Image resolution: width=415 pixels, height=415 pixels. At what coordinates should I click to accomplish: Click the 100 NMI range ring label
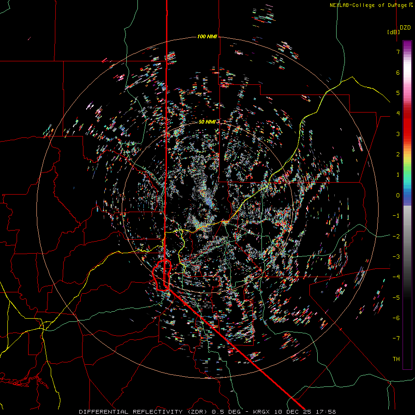click(x=207, y=36)
